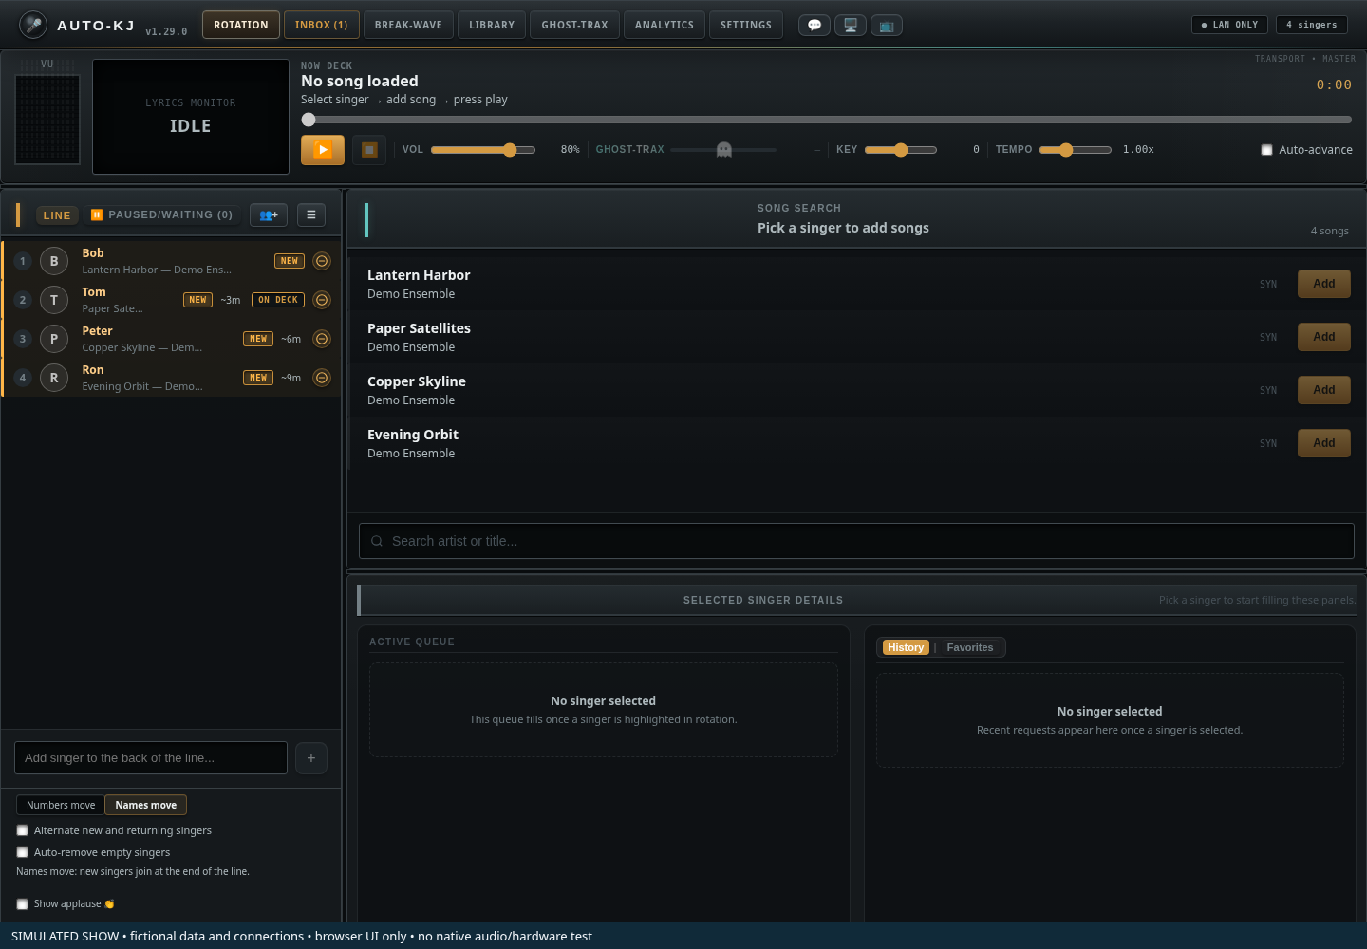Click Tom's ON DECK badge
This screenshot has width=1367, height=949.
[x=278, y=300]
